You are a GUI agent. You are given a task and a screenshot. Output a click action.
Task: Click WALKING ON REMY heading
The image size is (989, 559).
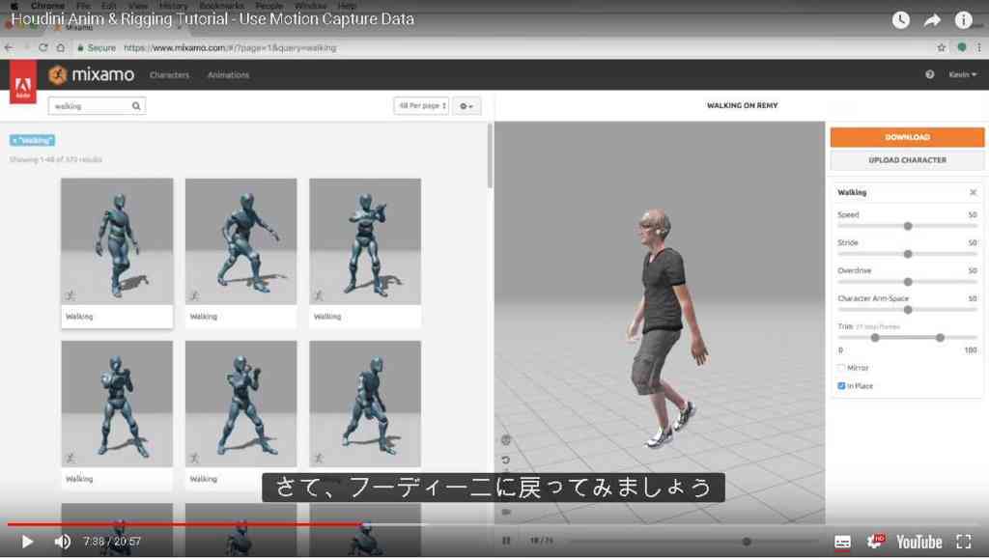742,106
